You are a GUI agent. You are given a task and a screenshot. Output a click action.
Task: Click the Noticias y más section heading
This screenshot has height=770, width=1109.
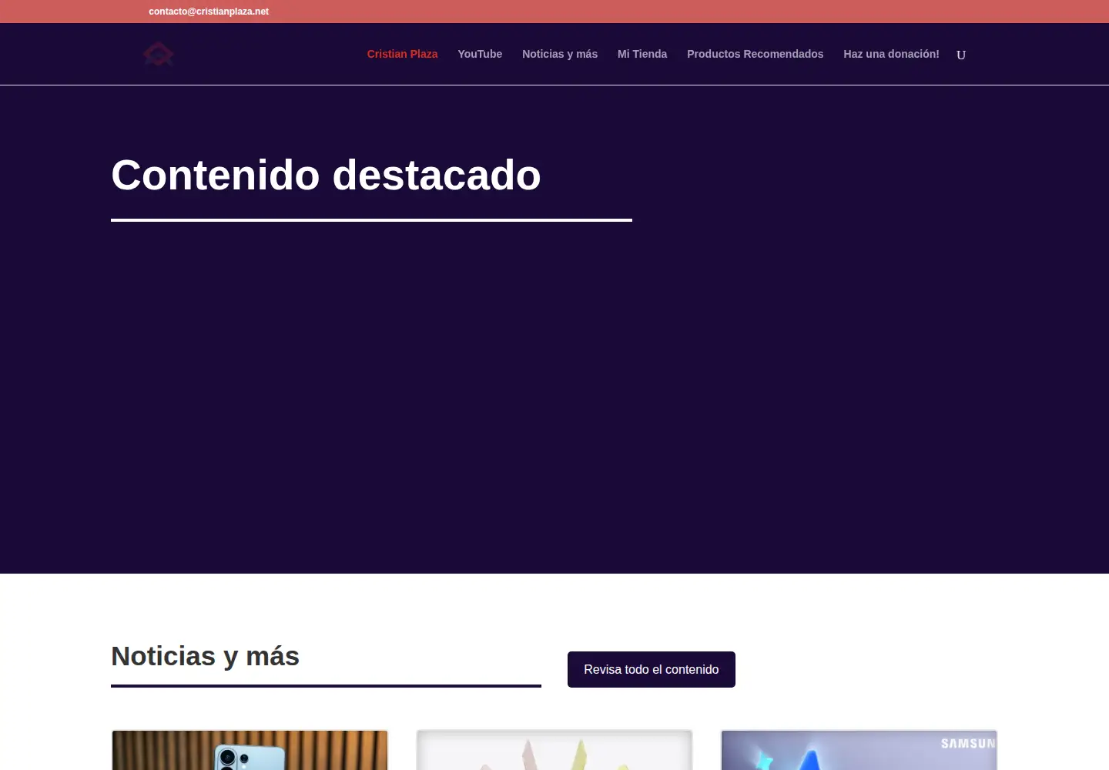205,656
